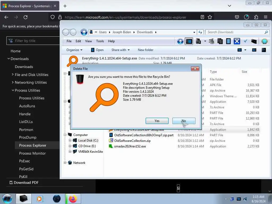Select OldSoftwareCollection.6Bh3Omp7.zip.part file
The image size is (272, 204).
(144, 135)
